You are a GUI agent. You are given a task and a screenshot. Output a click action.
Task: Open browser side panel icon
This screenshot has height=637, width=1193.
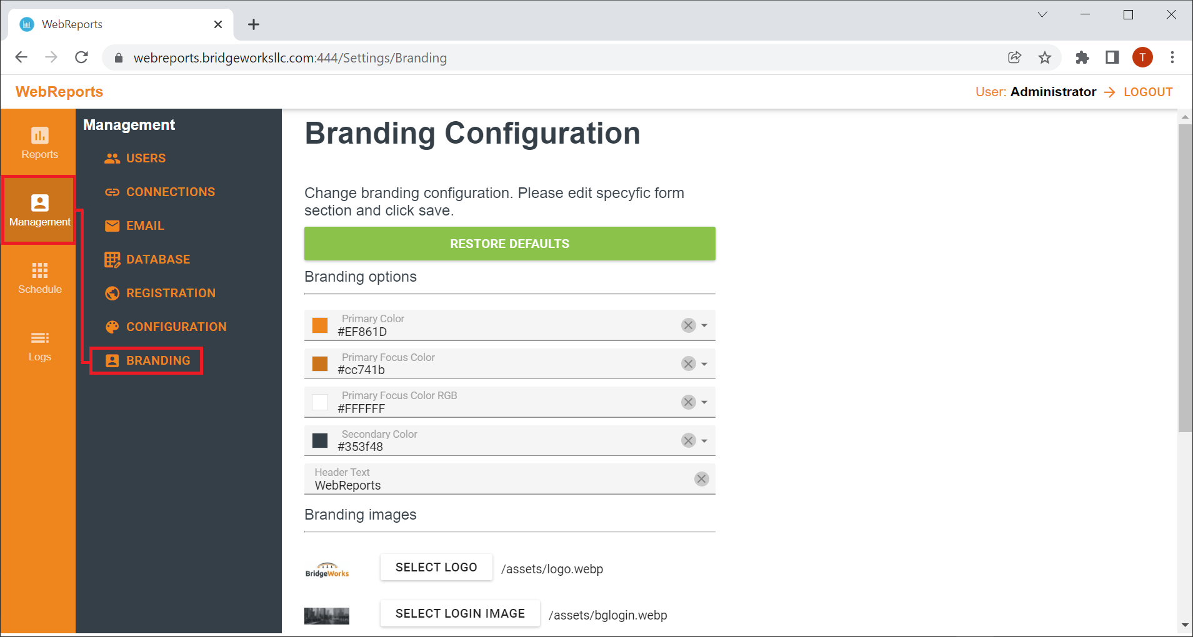[1112, 57]
